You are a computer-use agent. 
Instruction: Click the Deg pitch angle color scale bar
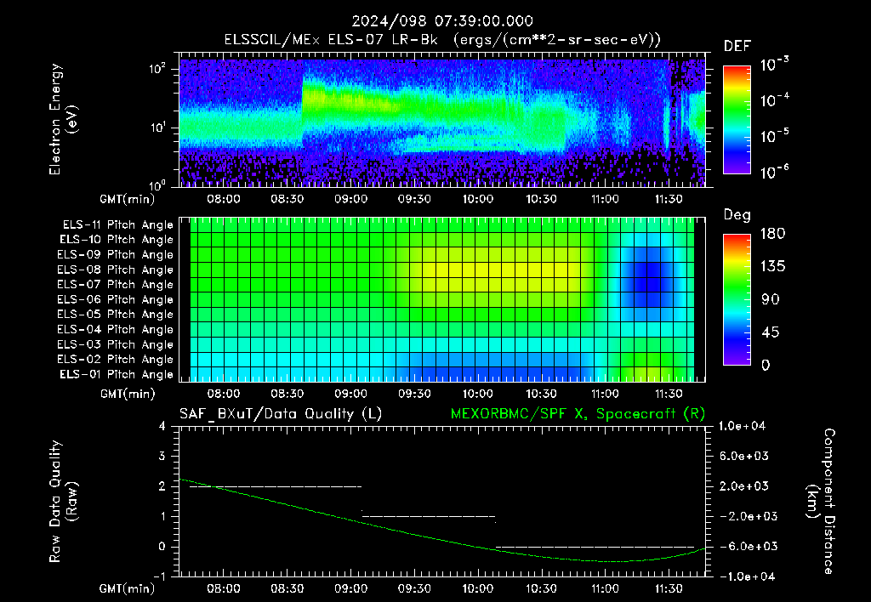pyautogui.click(x=737, y=299)
